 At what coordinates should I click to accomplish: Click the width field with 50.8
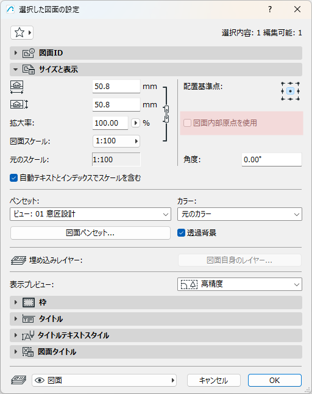pos(116,87)
